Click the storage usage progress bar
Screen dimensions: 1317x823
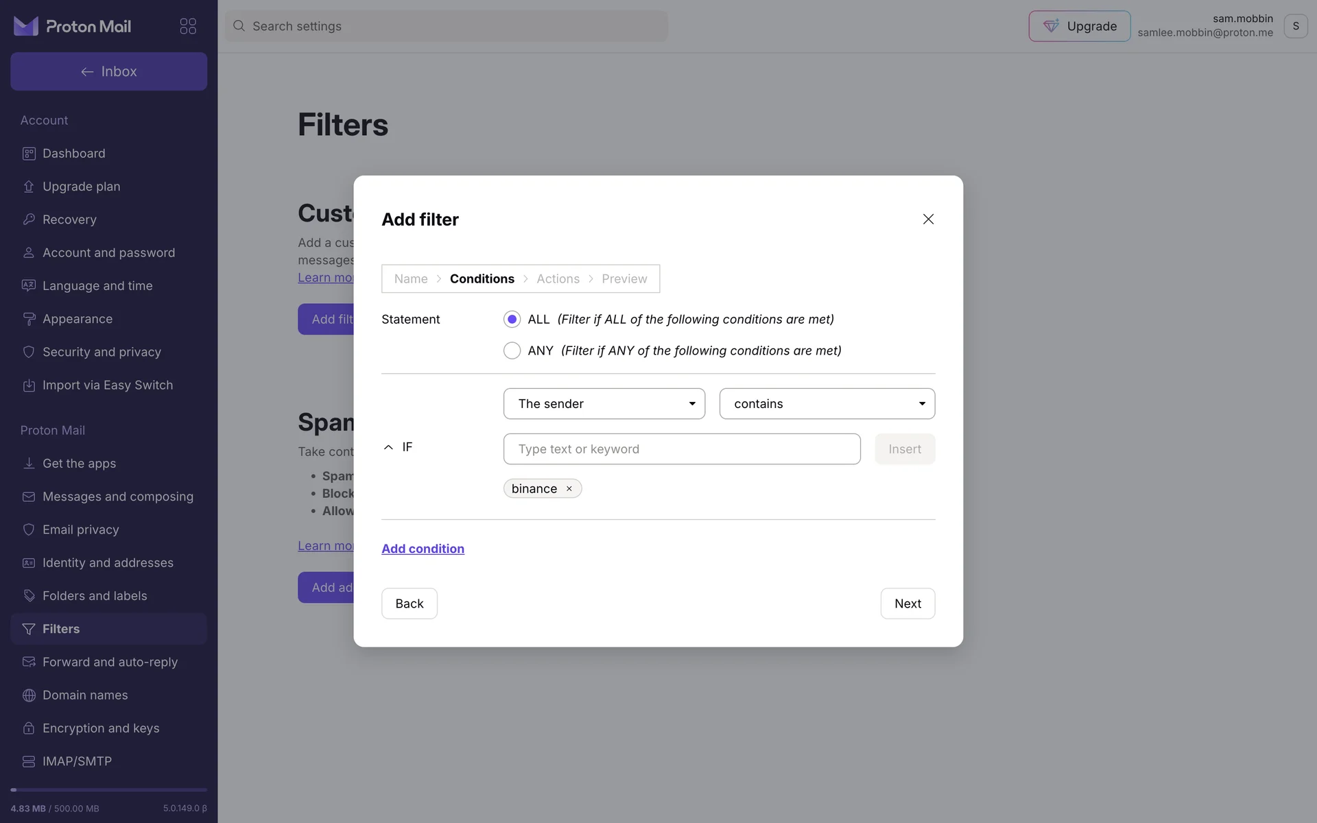[108, 790]
